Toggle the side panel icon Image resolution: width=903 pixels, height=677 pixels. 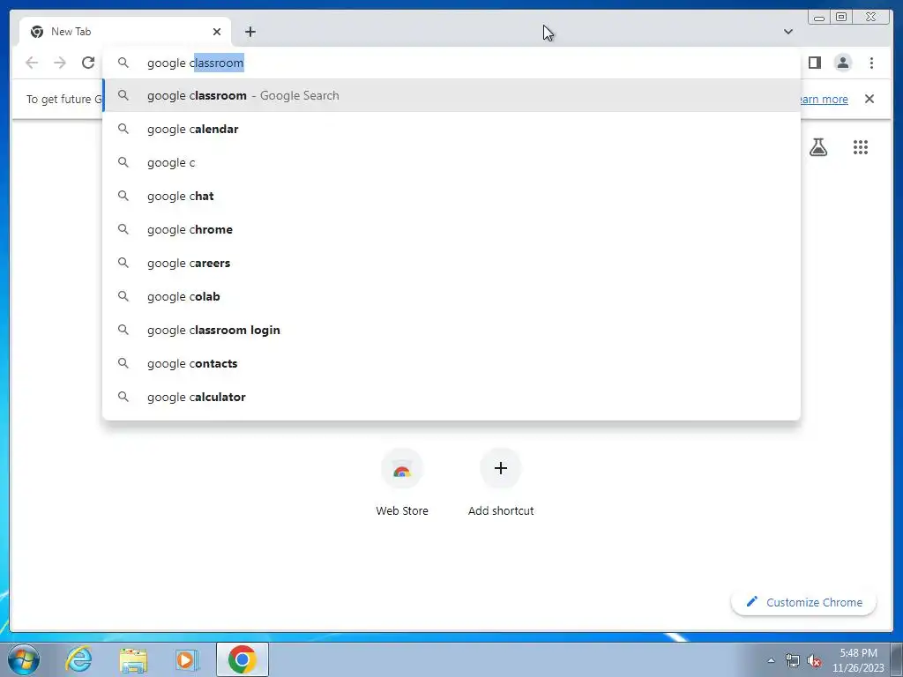814,63
